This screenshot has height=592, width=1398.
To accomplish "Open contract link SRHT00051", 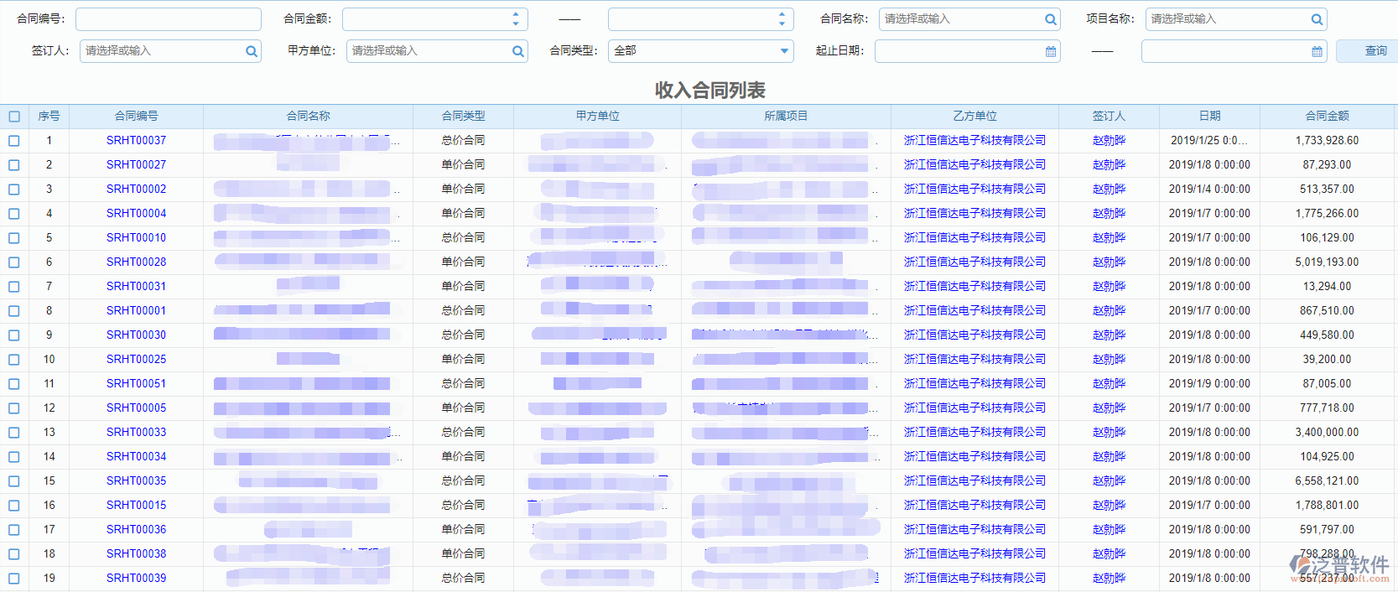I will (136, 384).
